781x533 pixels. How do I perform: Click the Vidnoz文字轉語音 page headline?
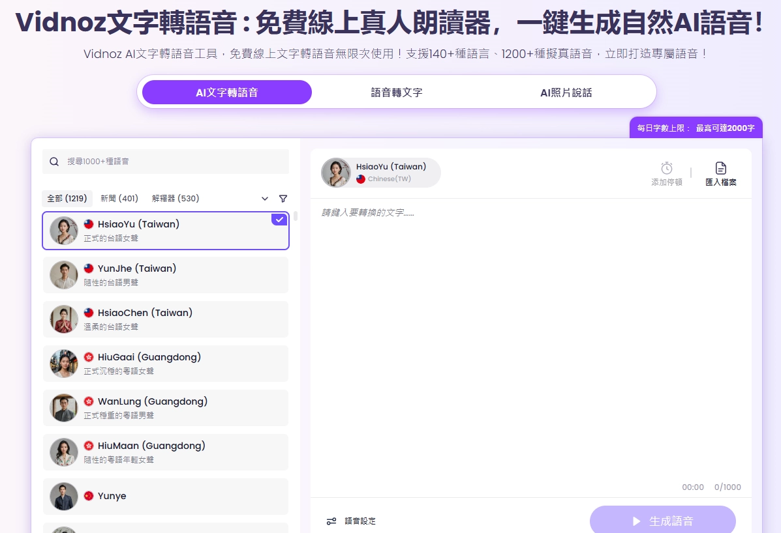(x=390, y=22)
